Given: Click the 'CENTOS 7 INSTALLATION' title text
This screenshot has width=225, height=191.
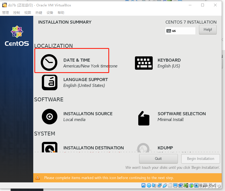Looking at the screenshot, I should tap(191, 22).
